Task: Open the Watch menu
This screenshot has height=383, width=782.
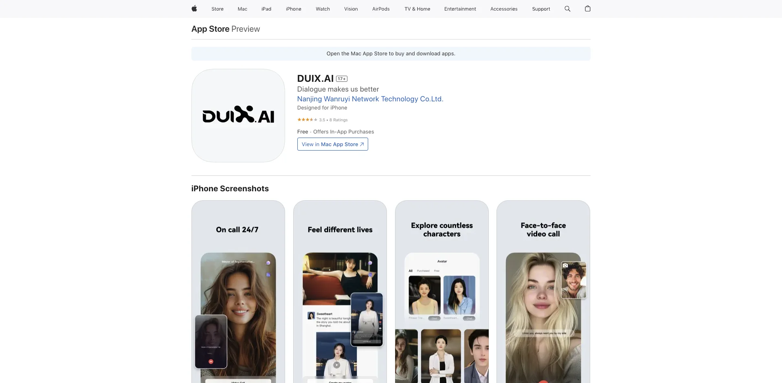Action: click(323, 9)
